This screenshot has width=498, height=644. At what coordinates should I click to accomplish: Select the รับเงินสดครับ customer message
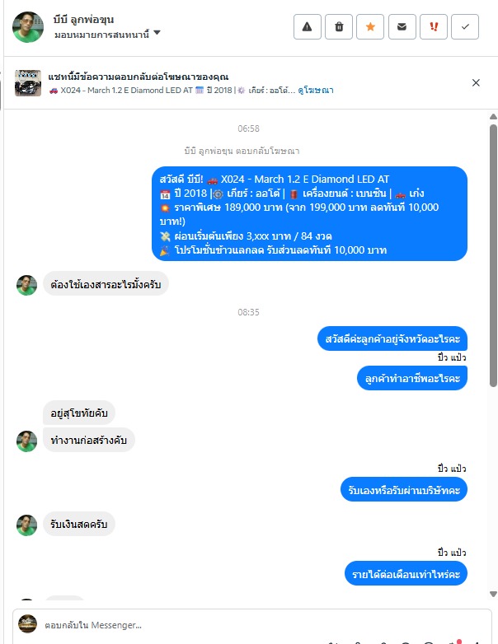[79, 524]
